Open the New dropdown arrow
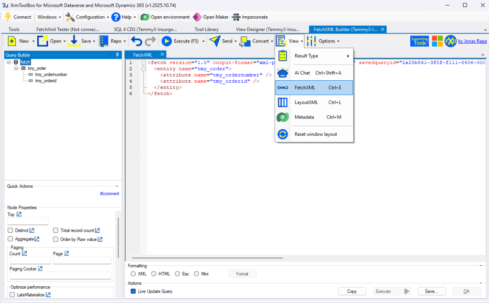489x303 pixels. coord(33,41)
